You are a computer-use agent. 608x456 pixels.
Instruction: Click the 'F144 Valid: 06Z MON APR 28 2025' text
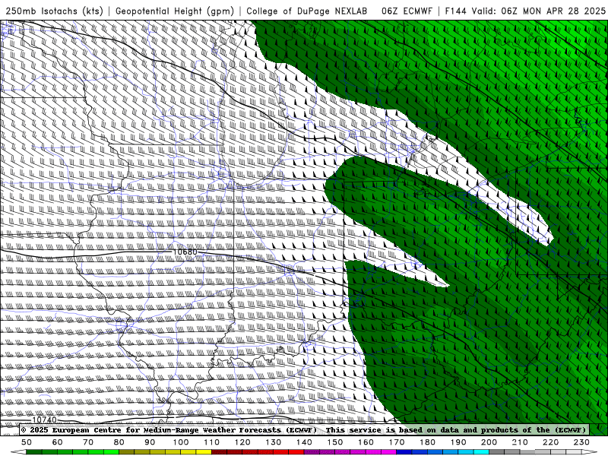pos(525,11)
